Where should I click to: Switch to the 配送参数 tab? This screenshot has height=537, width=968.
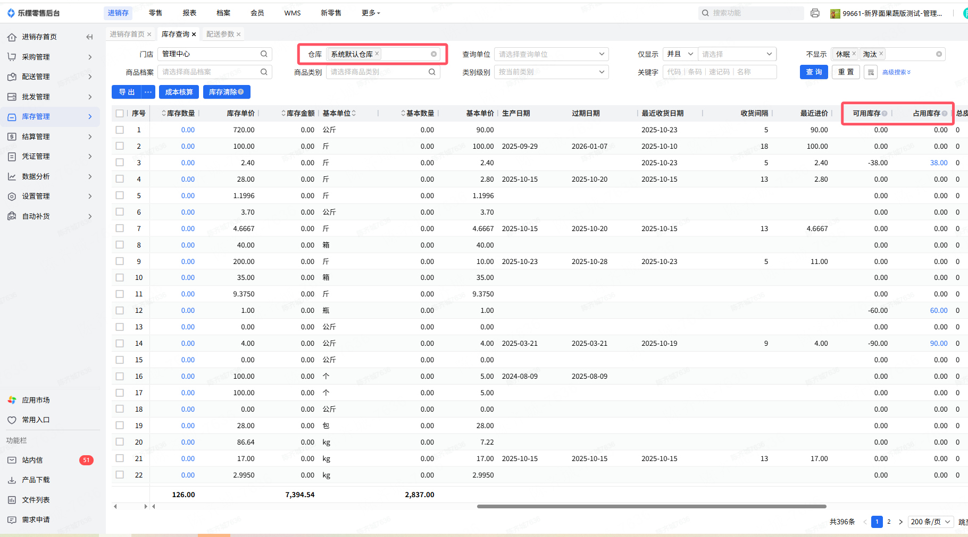[220, 34]
